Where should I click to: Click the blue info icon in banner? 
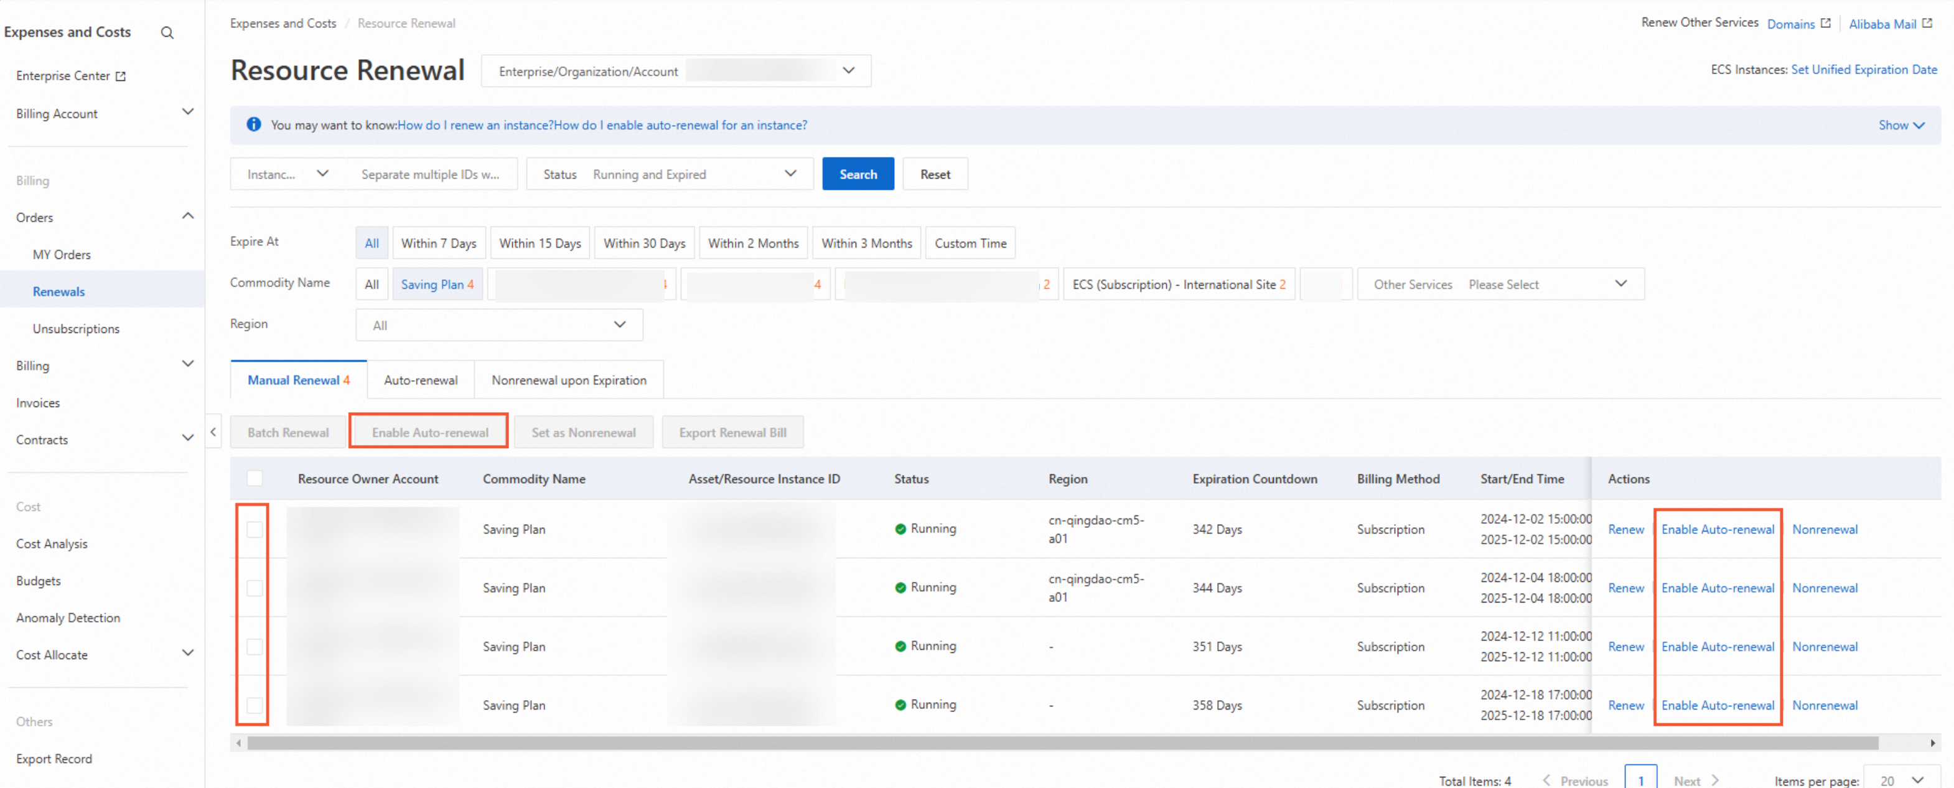pos(253,124)
